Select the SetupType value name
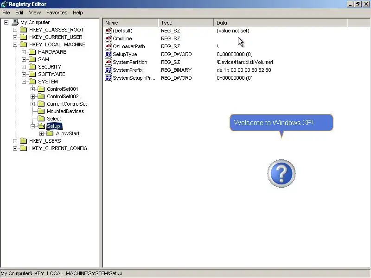This screenshot has width=371, height=278. [x=125, y=54]
